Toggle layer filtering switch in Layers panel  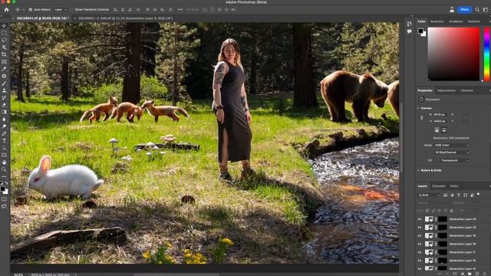[479, 194]
